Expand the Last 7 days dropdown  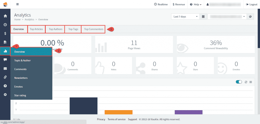[x=185, y=17]
